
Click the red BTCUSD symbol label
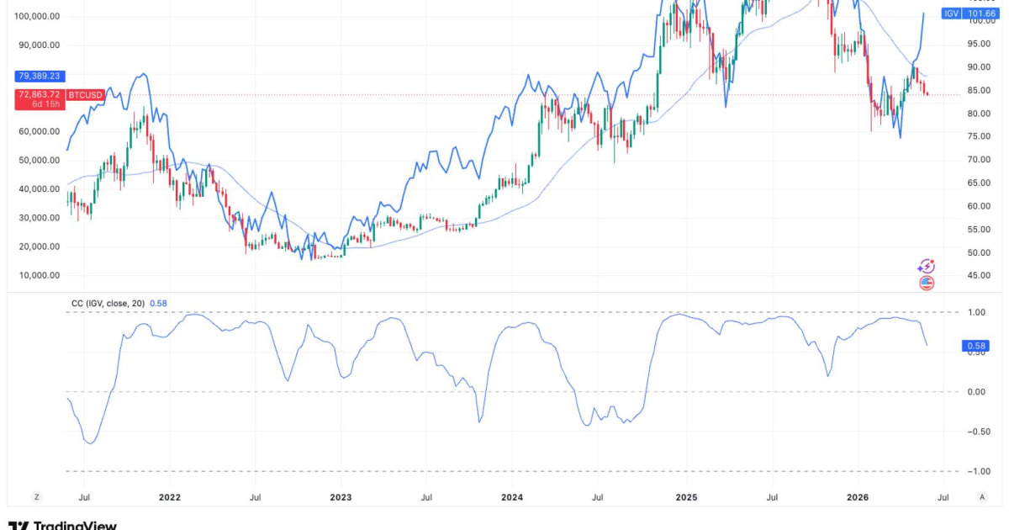[85, 95]
